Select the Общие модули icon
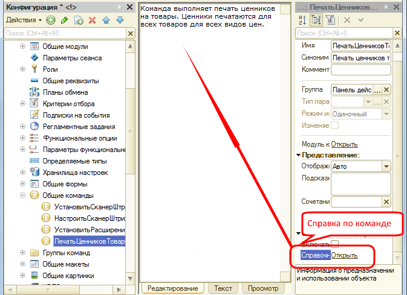 click(x=34, y=46)
